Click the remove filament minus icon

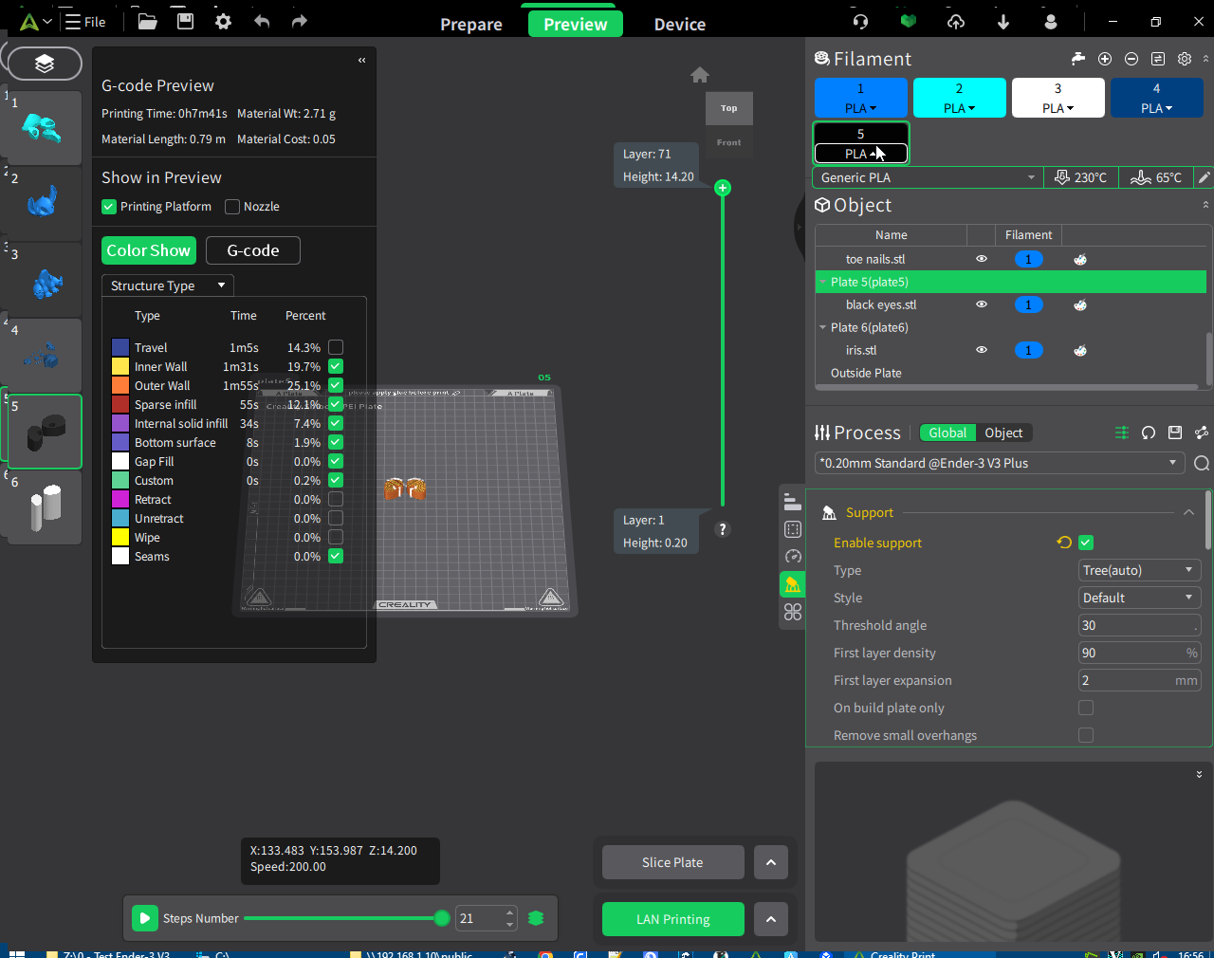(1131, 59)
